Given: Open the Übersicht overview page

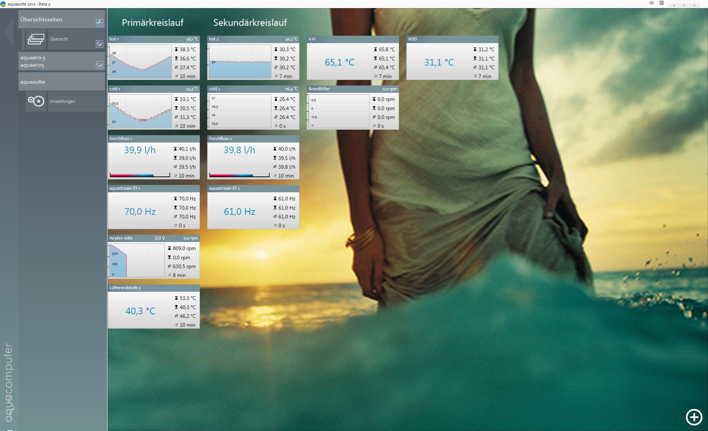Looking at the screenshot, I should pos(70,39).
